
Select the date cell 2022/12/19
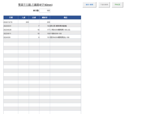coord(11,21)
